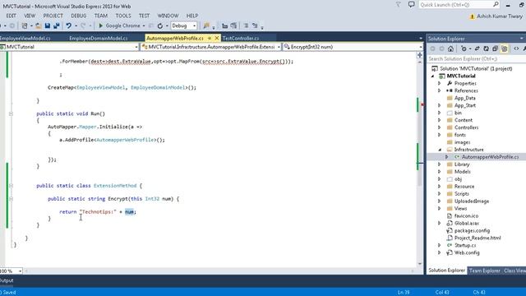Screen dimensions: 526x296
Task: Select Global.asax in Solution Explorer
Action: click(467, 223)
